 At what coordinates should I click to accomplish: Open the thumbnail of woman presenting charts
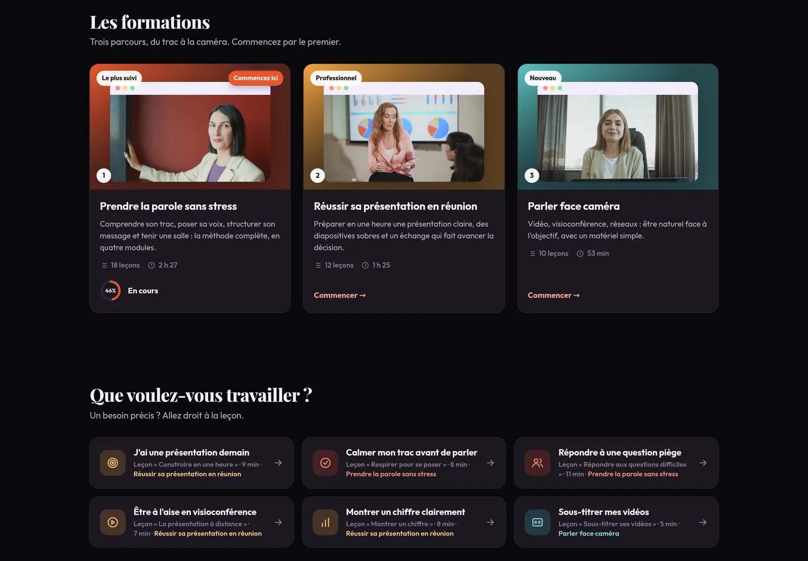(404, 127)
